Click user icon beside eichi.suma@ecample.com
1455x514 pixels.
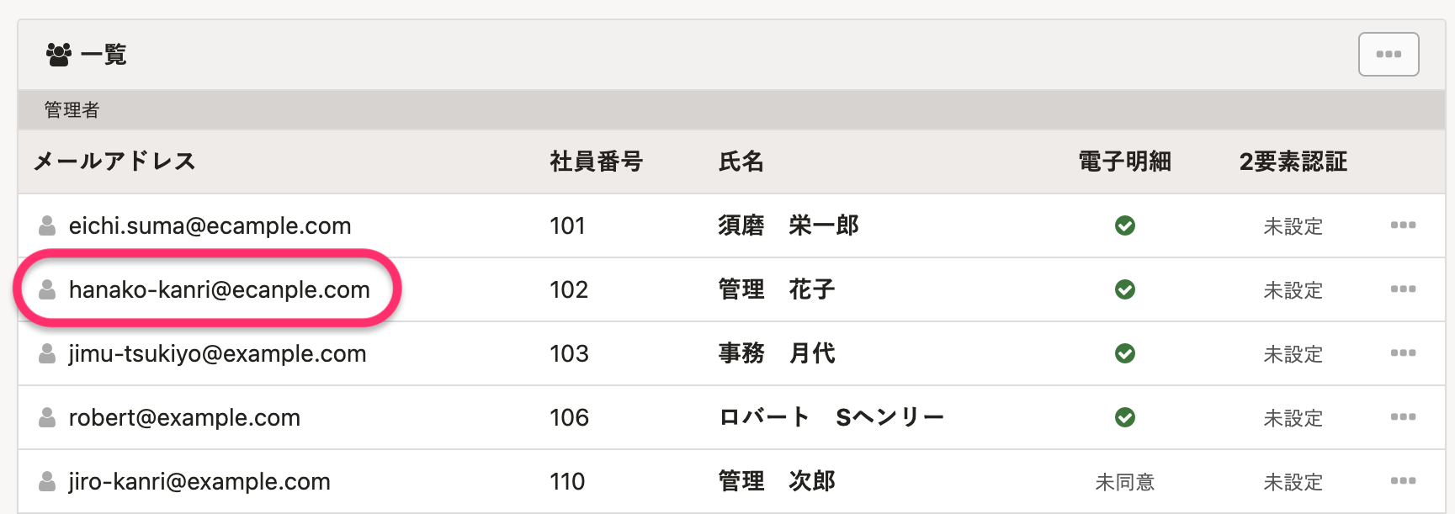[x=48, y=225]
